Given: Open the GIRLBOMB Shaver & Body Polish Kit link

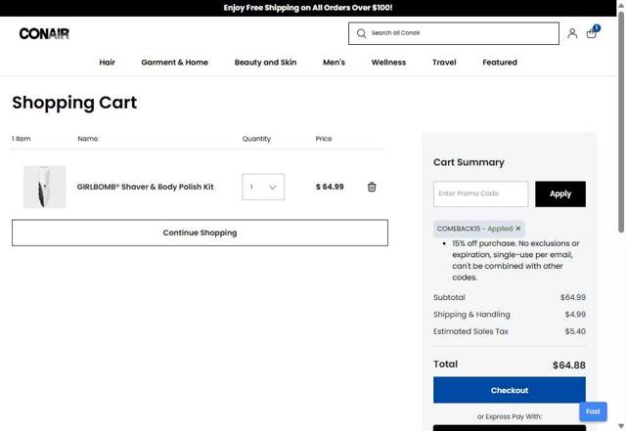Looking at the screenshot, I should coord(146,187).
